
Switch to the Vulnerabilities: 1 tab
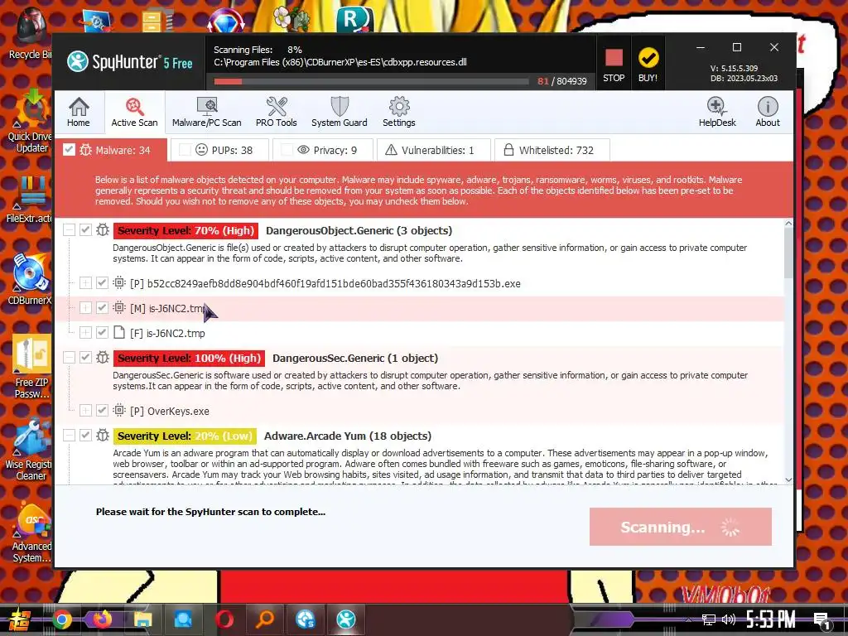coord(434,150)
